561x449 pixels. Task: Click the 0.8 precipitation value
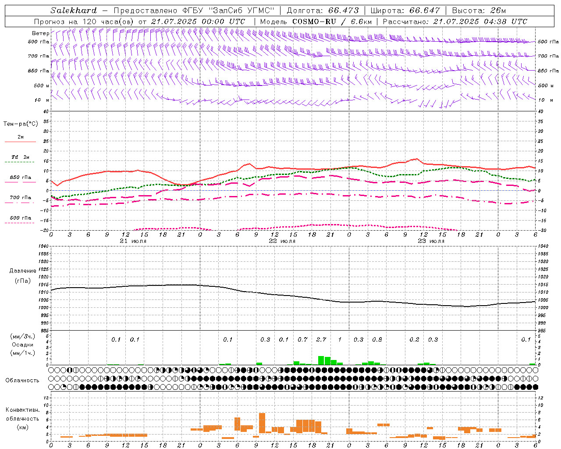(377, 340)
